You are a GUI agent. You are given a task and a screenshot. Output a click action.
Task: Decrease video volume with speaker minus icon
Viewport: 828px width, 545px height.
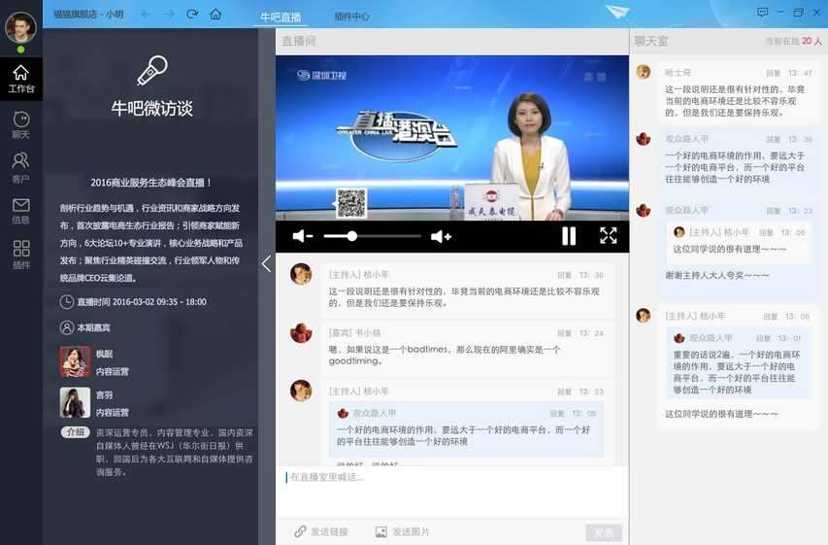pyautogui.click(x=302, y=236)
